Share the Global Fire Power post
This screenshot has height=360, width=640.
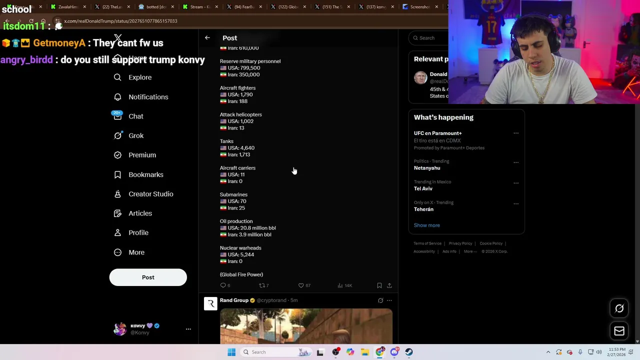pos(389,285)
